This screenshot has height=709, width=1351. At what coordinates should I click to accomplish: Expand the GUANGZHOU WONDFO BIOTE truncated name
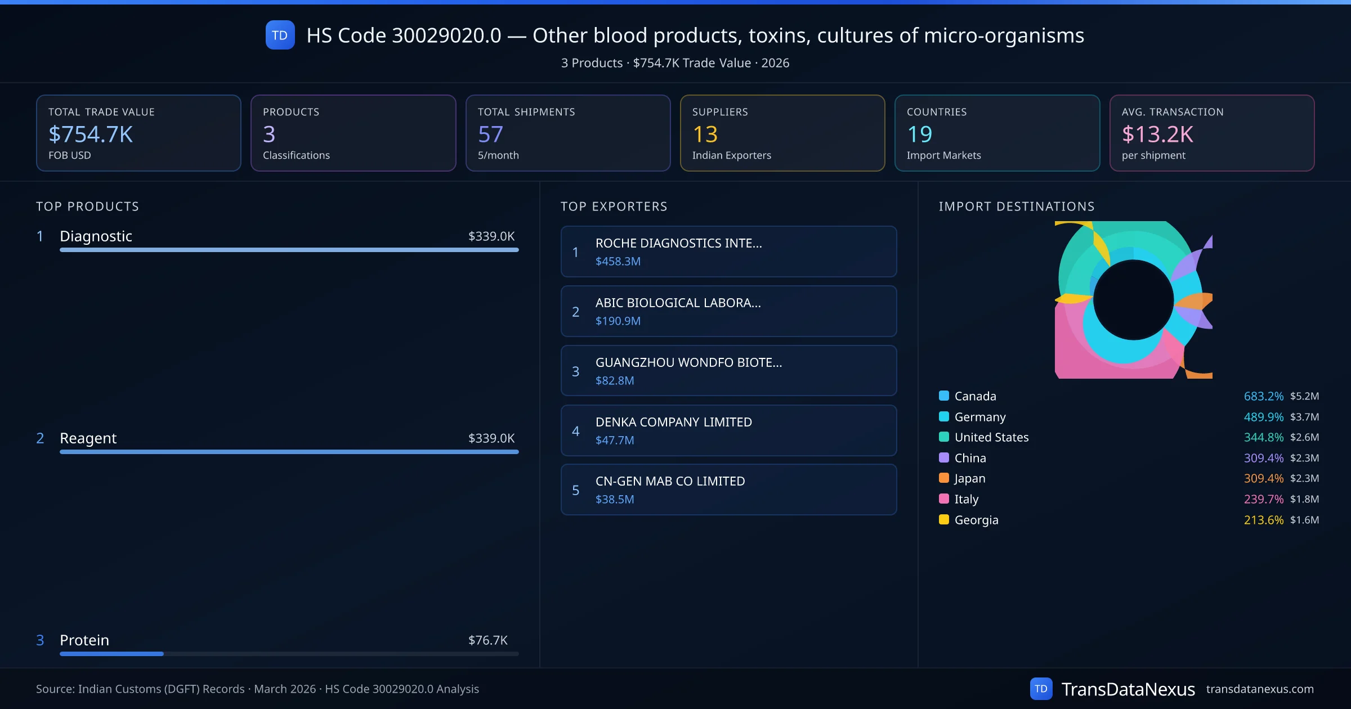click(x=689, y=363)
